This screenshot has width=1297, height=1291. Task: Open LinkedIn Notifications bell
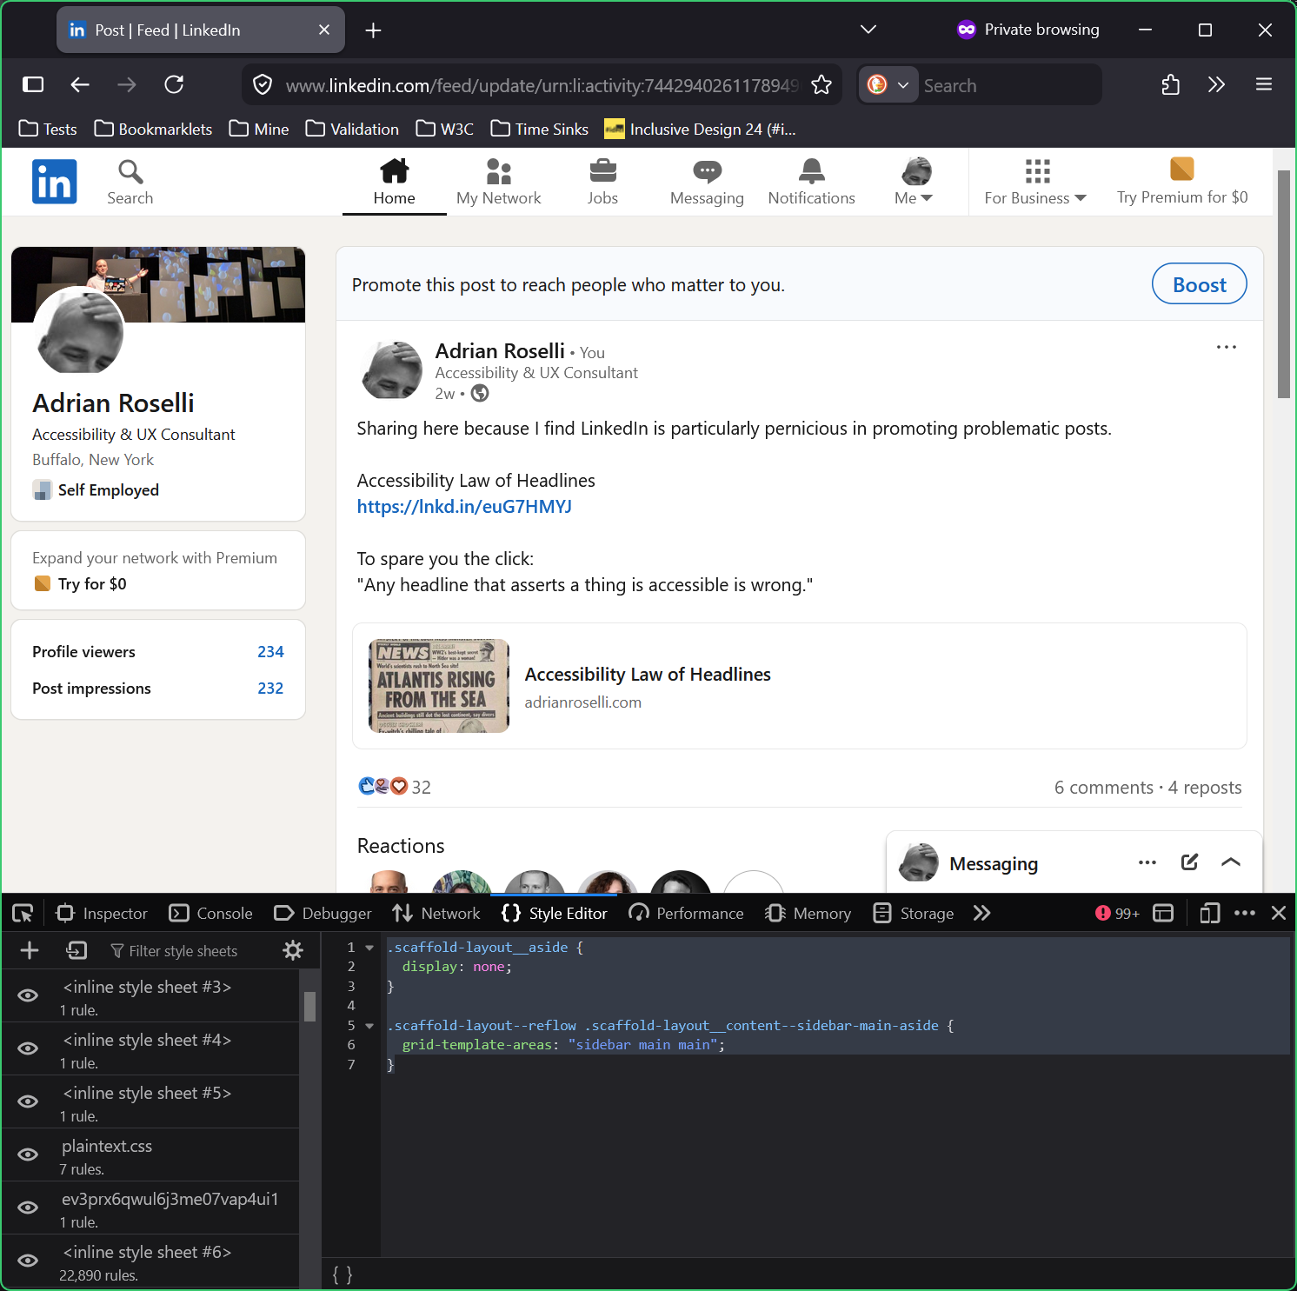point(811,182)
